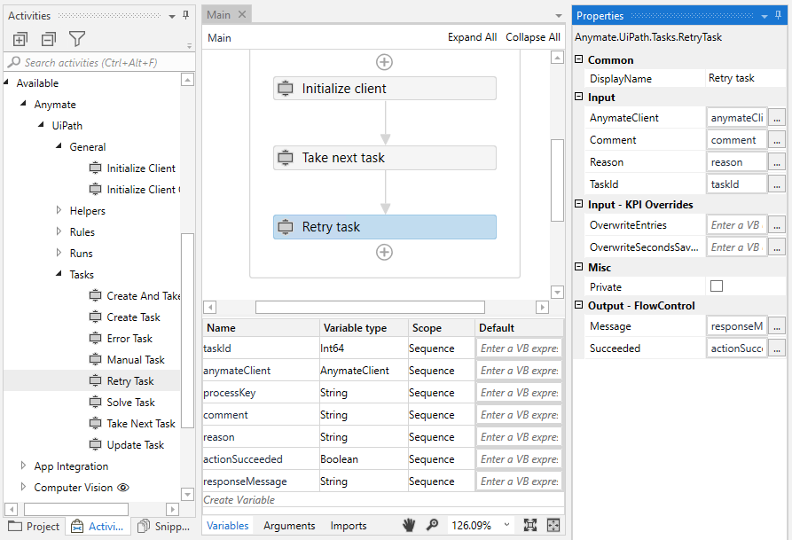Click the Activities tree vertical scrollbar
The image size is (792, 540).
point(187,330)
